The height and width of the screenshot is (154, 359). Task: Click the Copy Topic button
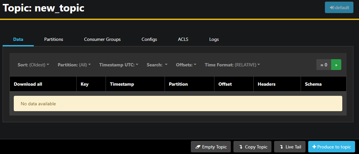coord(252,147)
